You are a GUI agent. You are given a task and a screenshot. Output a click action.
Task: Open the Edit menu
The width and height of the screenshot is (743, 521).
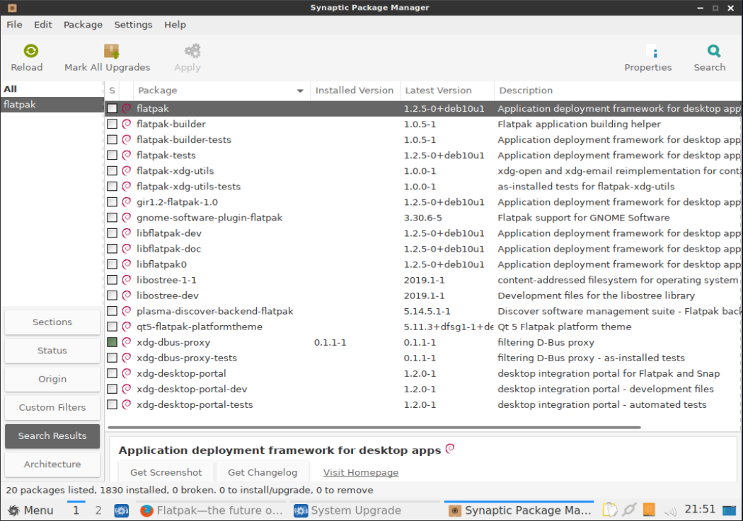coord(42,25)
